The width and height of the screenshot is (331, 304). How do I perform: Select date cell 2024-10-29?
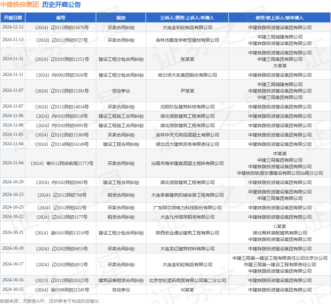[13, 182]
